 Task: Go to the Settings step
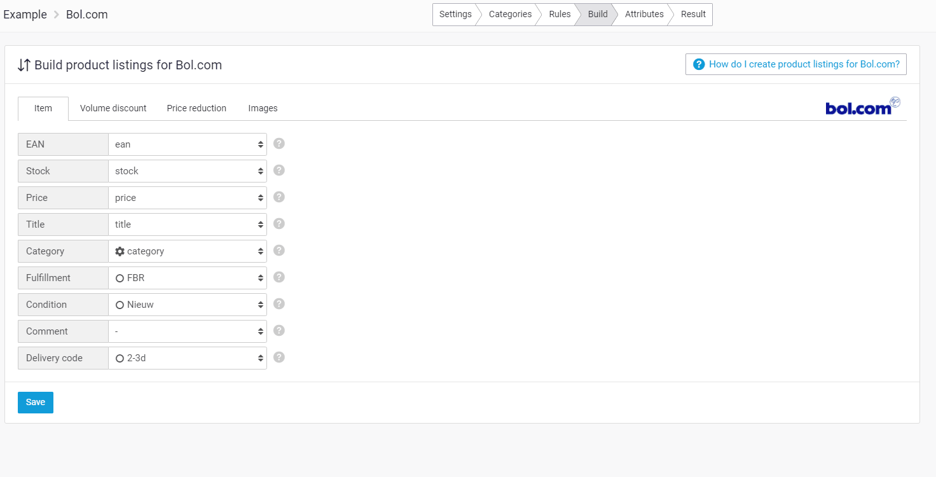[x=455, y=14]
